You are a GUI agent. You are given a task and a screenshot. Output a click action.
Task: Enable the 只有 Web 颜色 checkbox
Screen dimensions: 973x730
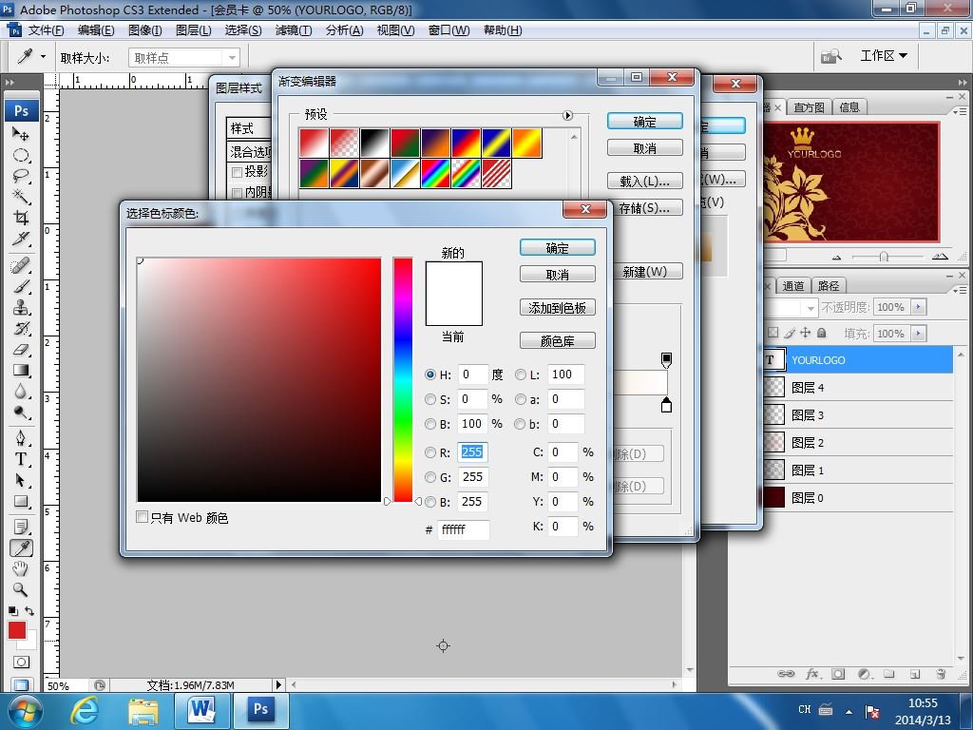click(143, 517)
